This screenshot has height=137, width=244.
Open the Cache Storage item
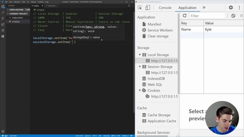tap(159, 115)
